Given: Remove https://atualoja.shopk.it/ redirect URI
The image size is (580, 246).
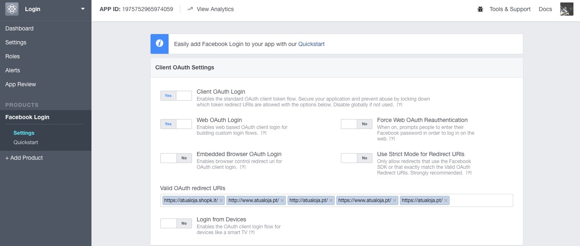Looking at the screenshot, I should [x=221, y=200].
